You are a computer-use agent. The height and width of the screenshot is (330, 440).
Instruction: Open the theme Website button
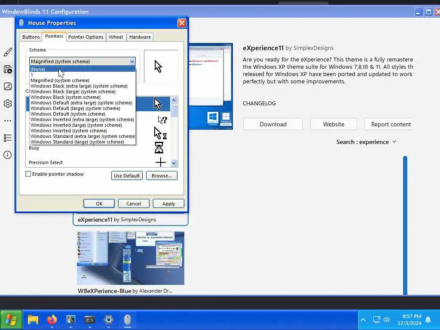333,124
